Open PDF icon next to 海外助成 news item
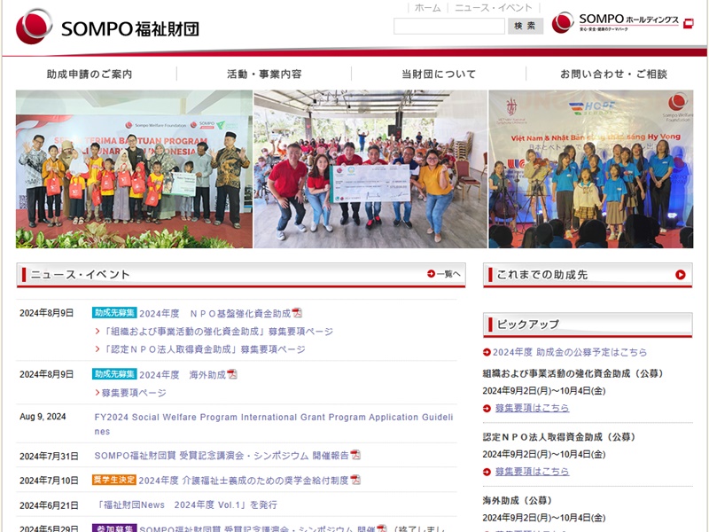This screenshot has width=709, height=532. tap(232, 374)
